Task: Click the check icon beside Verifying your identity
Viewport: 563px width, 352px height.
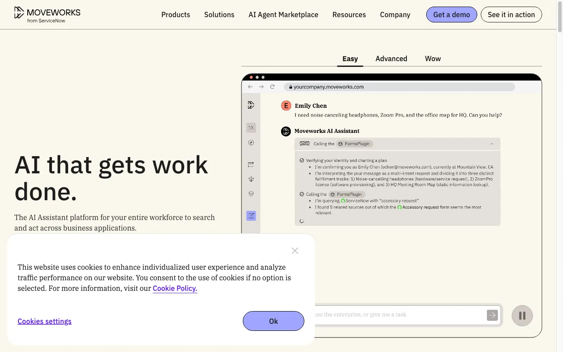Action: [x=302, y=161]
